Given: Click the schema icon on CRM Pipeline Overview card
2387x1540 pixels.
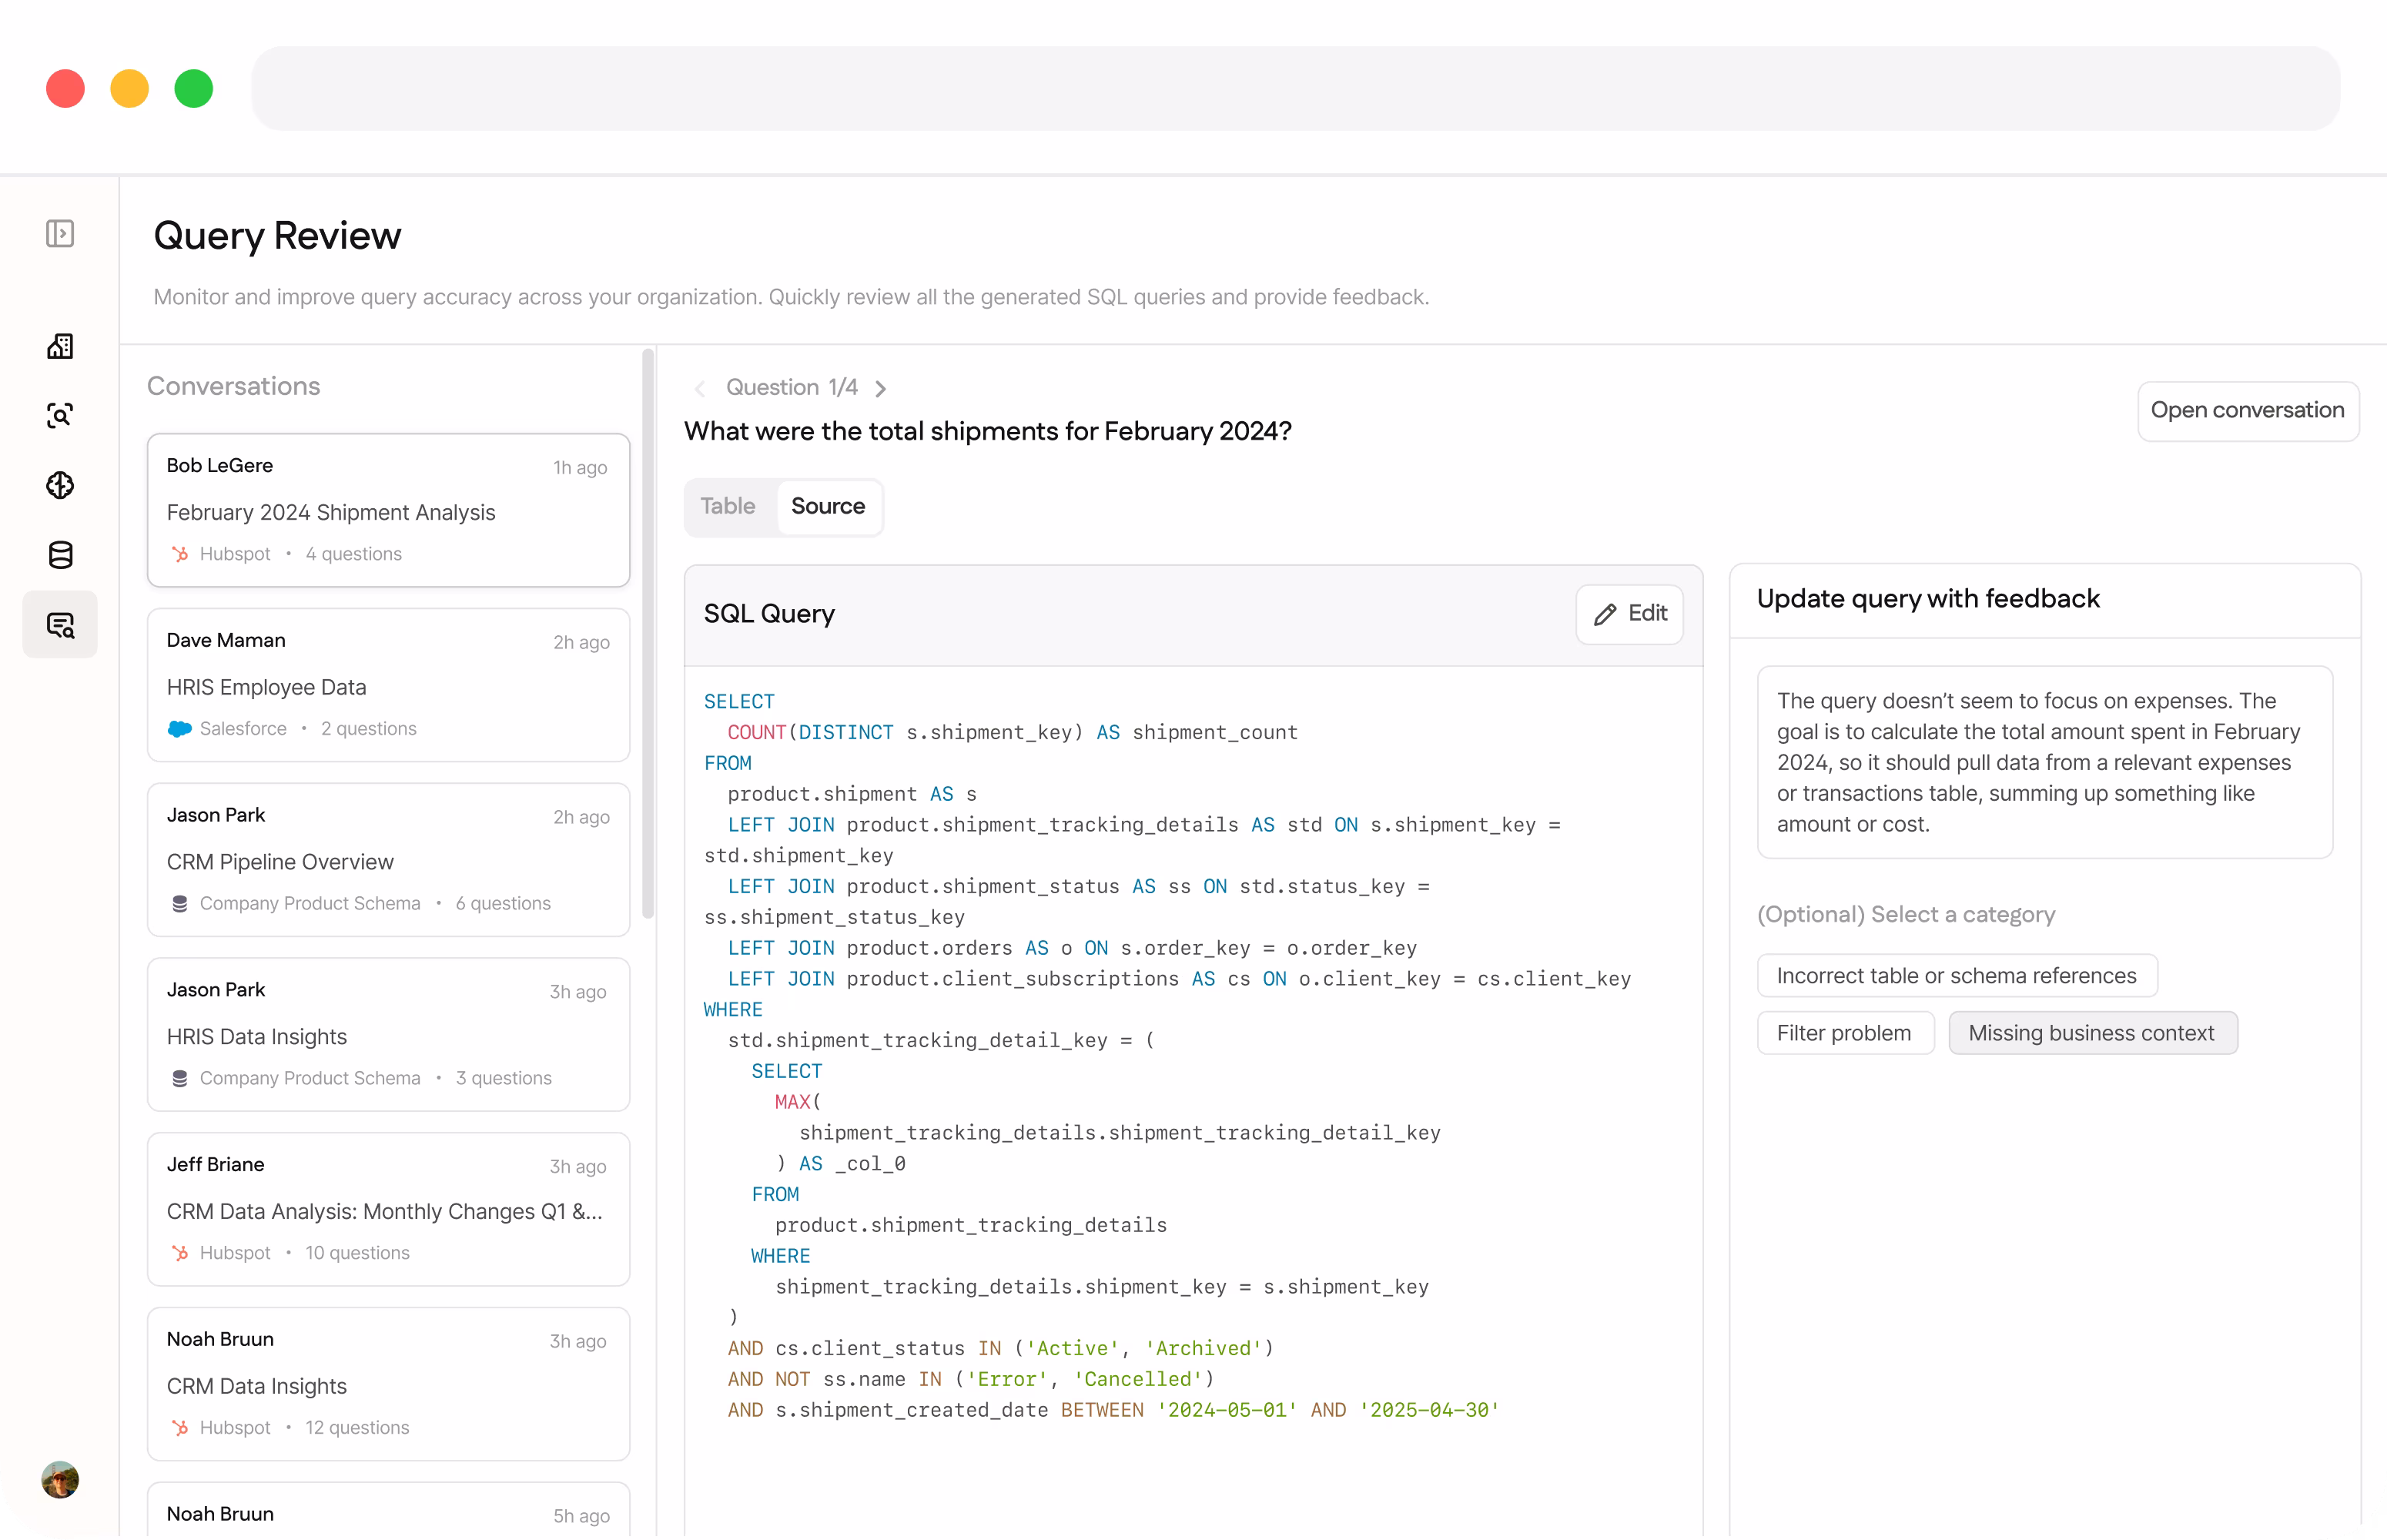Looking at the screenshot, I should pyautogui.click(x=180, y=904).
